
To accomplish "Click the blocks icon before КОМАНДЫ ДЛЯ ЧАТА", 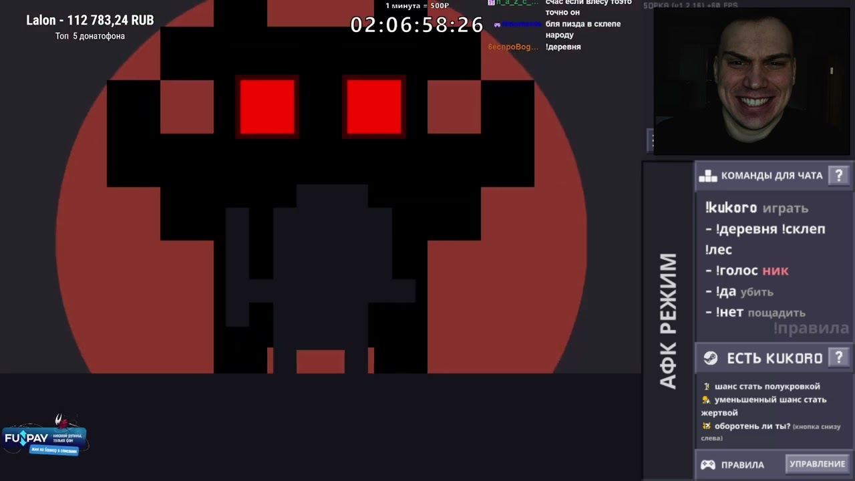I will [707, 176].
